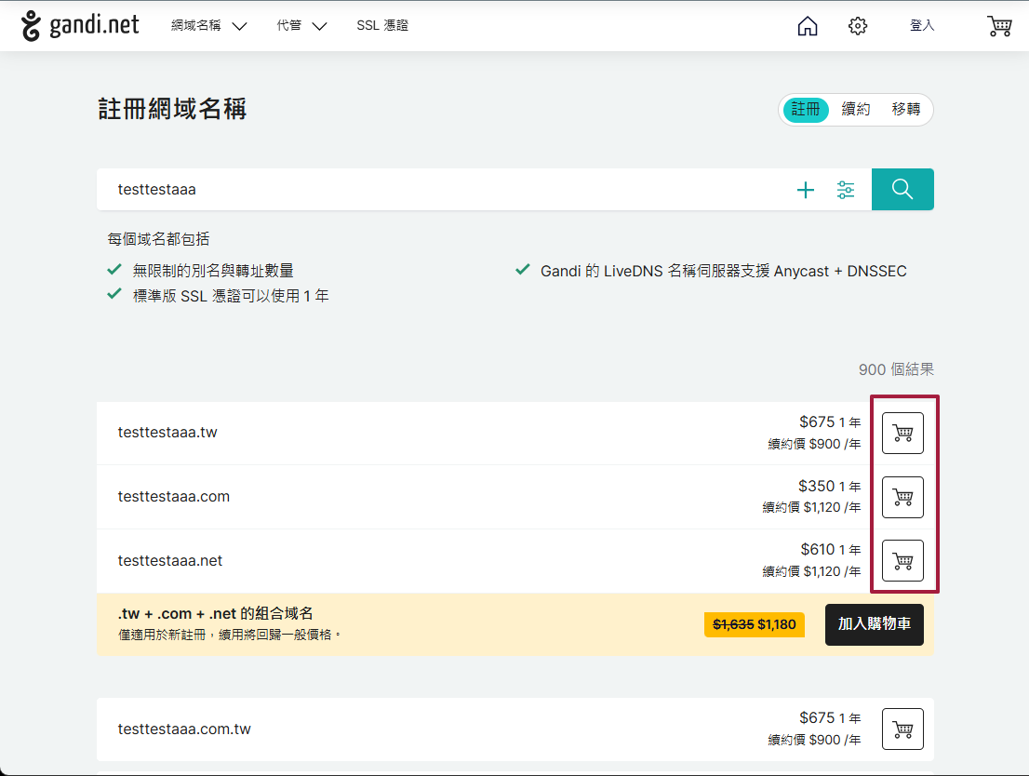This screenshot has width=1029, height=776.
Task: Add testtestaaa.com to cart
Action: (x=902, y=497)
